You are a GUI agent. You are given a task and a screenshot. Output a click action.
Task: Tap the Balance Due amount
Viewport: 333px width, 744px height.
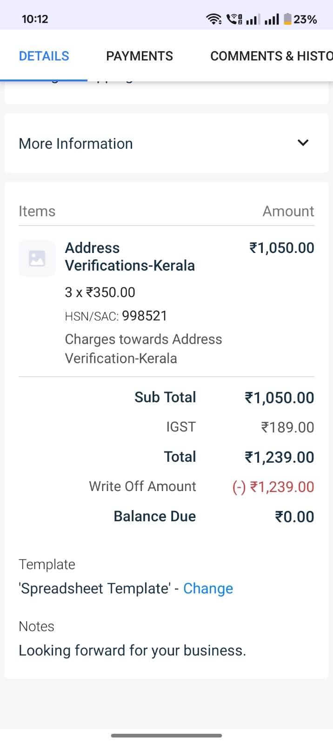294,517
